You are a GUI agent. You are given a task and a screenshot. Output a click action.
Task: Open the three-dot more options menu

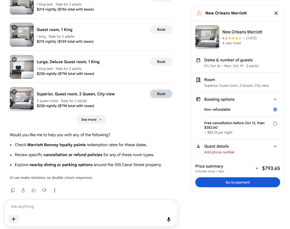tap(54, 190)
